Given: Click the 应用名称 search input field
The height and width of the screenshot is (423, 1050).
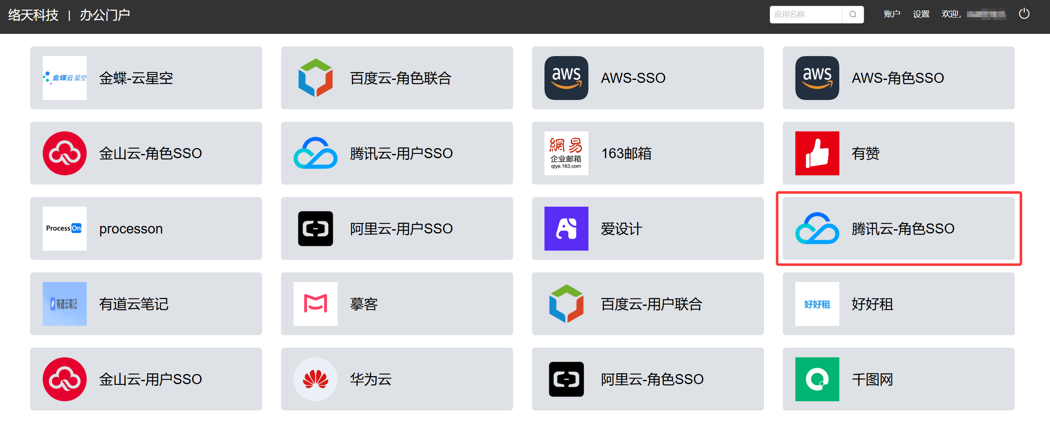Looking at the screenshot, I should [x=805, y=15].
